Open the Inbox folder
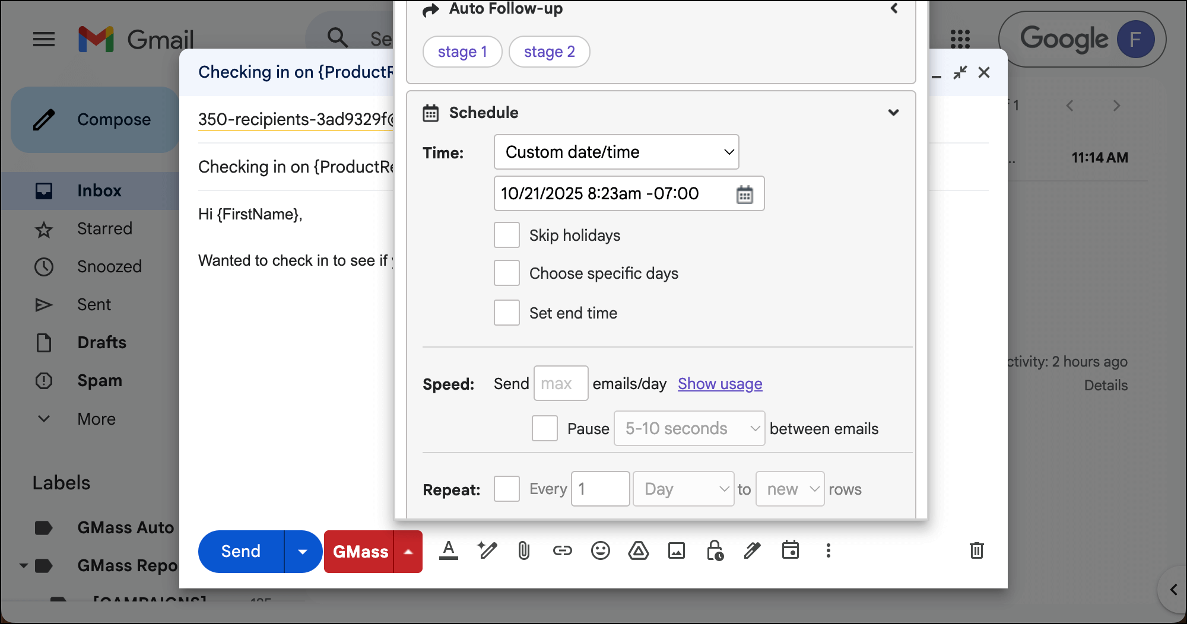The height and width of the screenshot is (624, 1187). (99, 190)
